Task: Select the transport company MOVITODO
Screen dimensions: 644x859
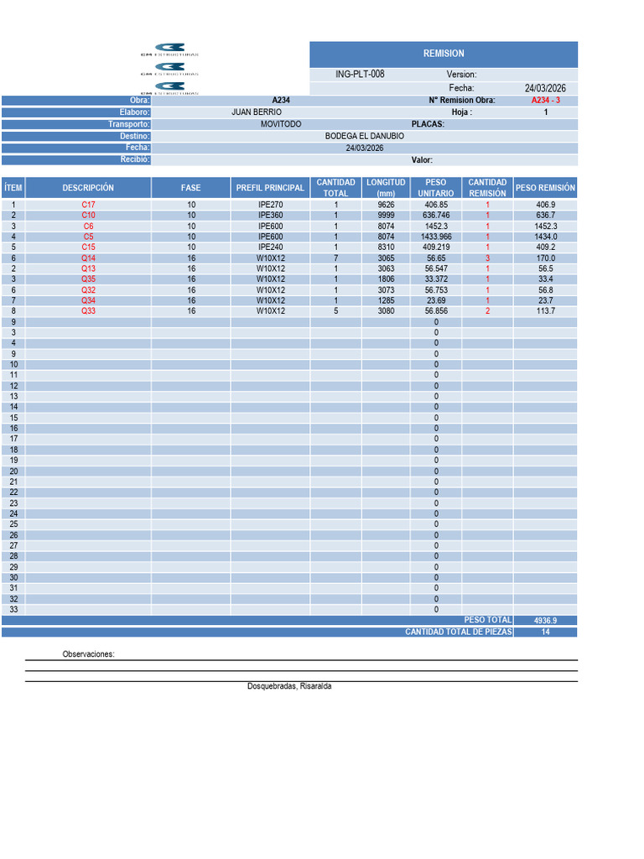Action: point(281,124)
